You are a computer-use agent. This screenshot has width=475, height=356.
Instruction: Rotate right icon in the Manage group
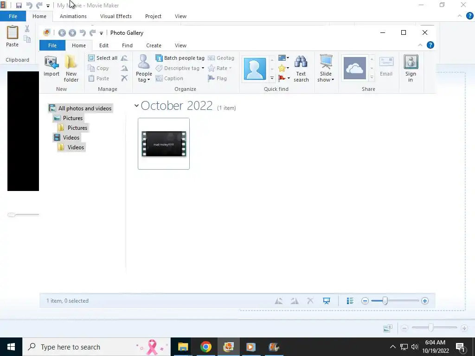click(124, 68)
